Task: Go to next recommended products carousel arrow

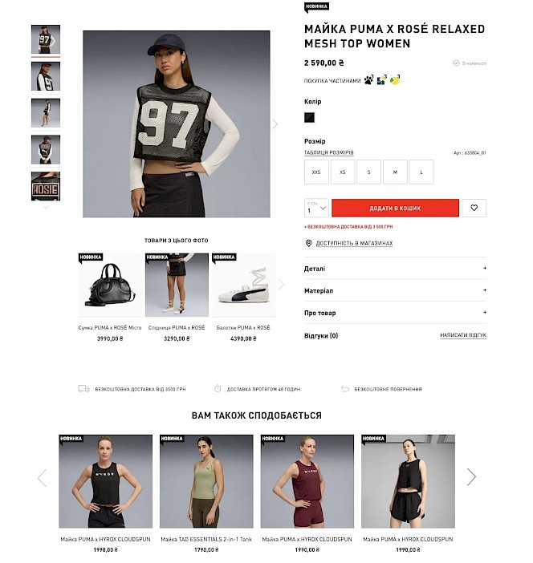Action: coord(471,477)
